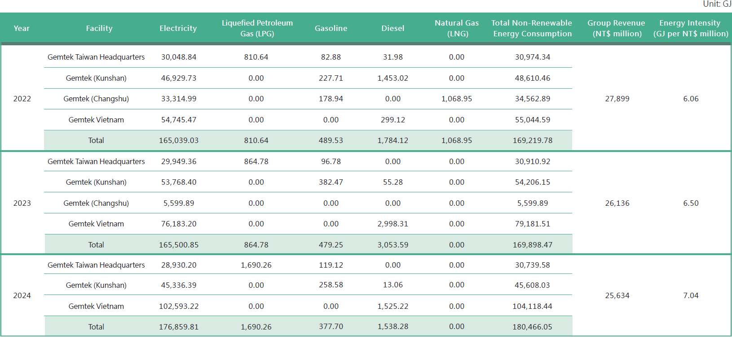Select the 2022 group revenue value 27,899
The width and height of the screenshot is (732, 338).
pyautogui.click(x=617, y=99)
